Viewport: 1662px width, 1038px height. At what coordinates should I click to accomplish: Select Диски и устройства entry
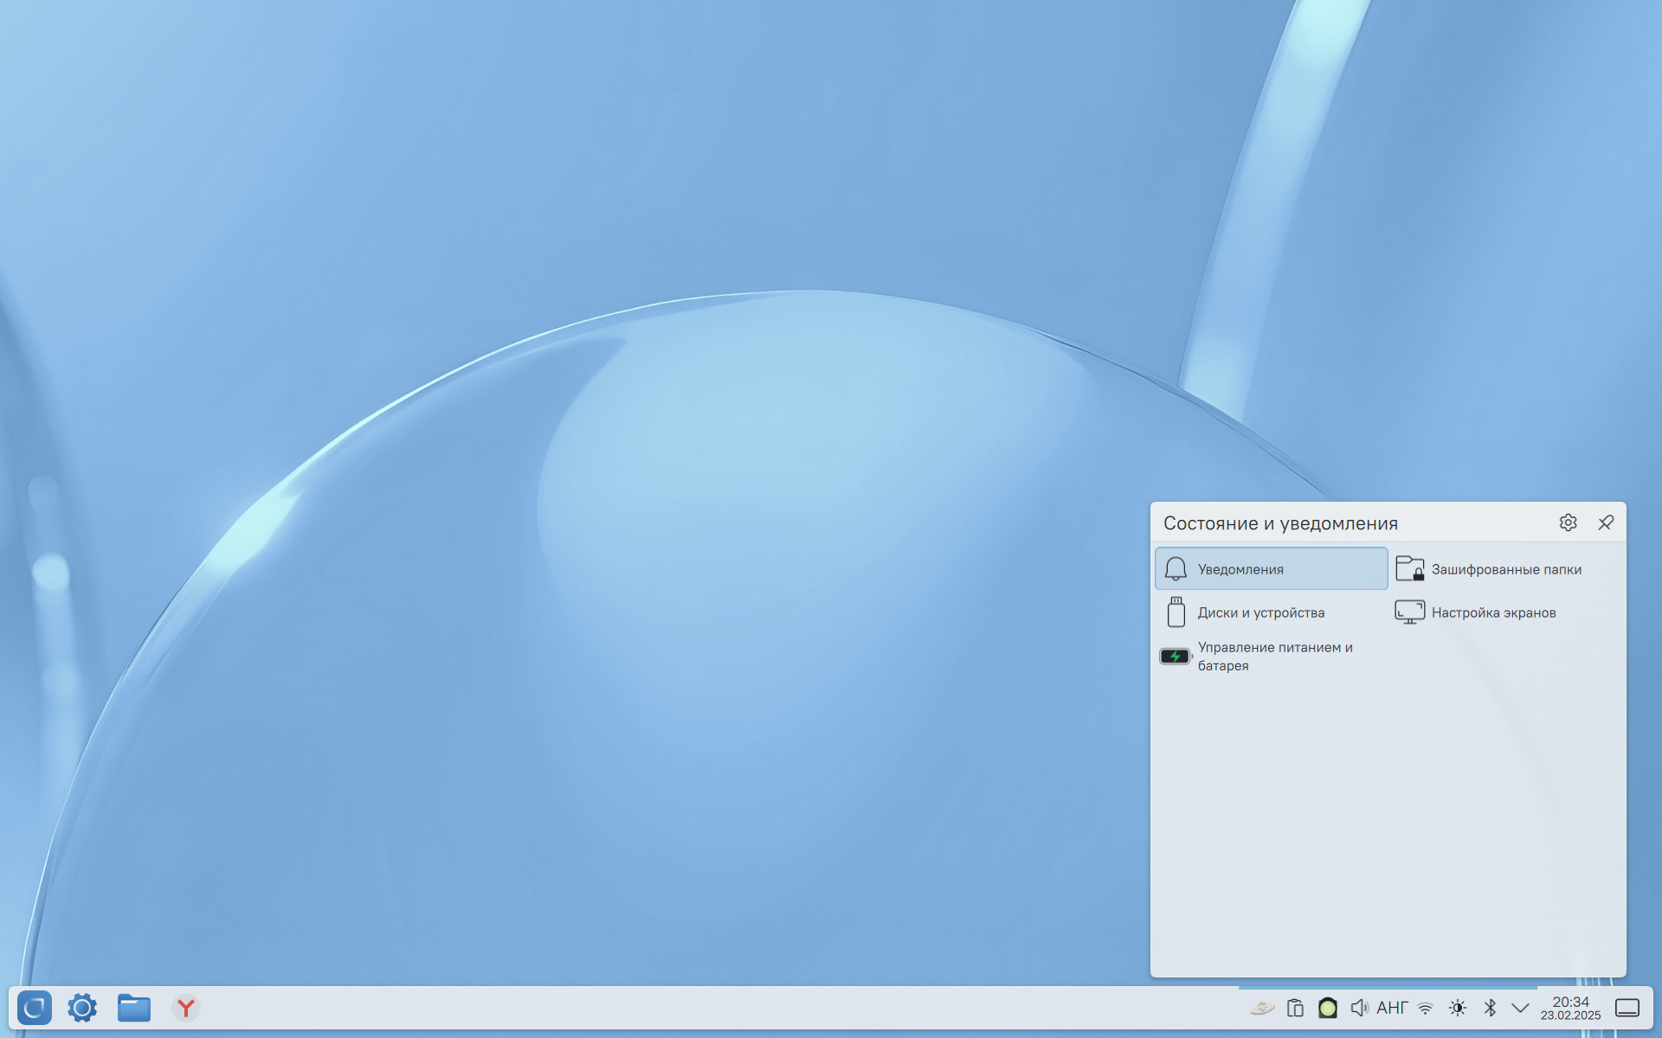[x=1271, y=612]
